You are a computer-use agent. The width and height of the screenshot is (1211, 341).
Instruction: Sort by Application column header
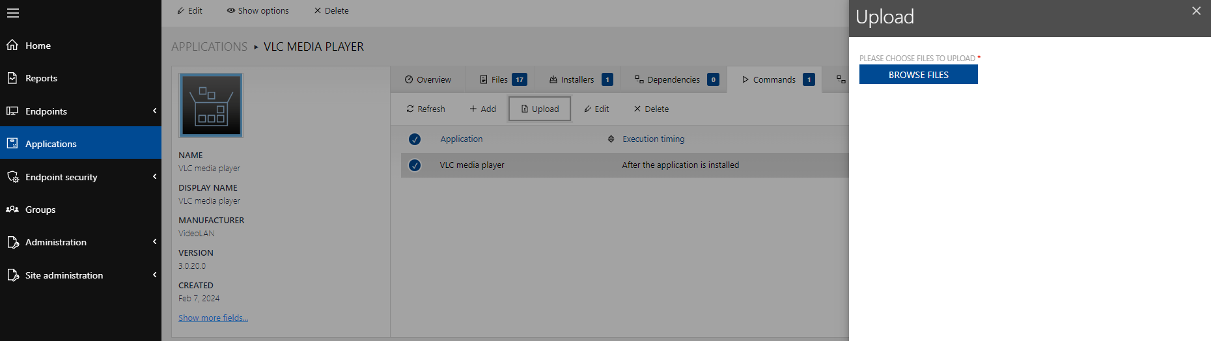click(461, 139)
